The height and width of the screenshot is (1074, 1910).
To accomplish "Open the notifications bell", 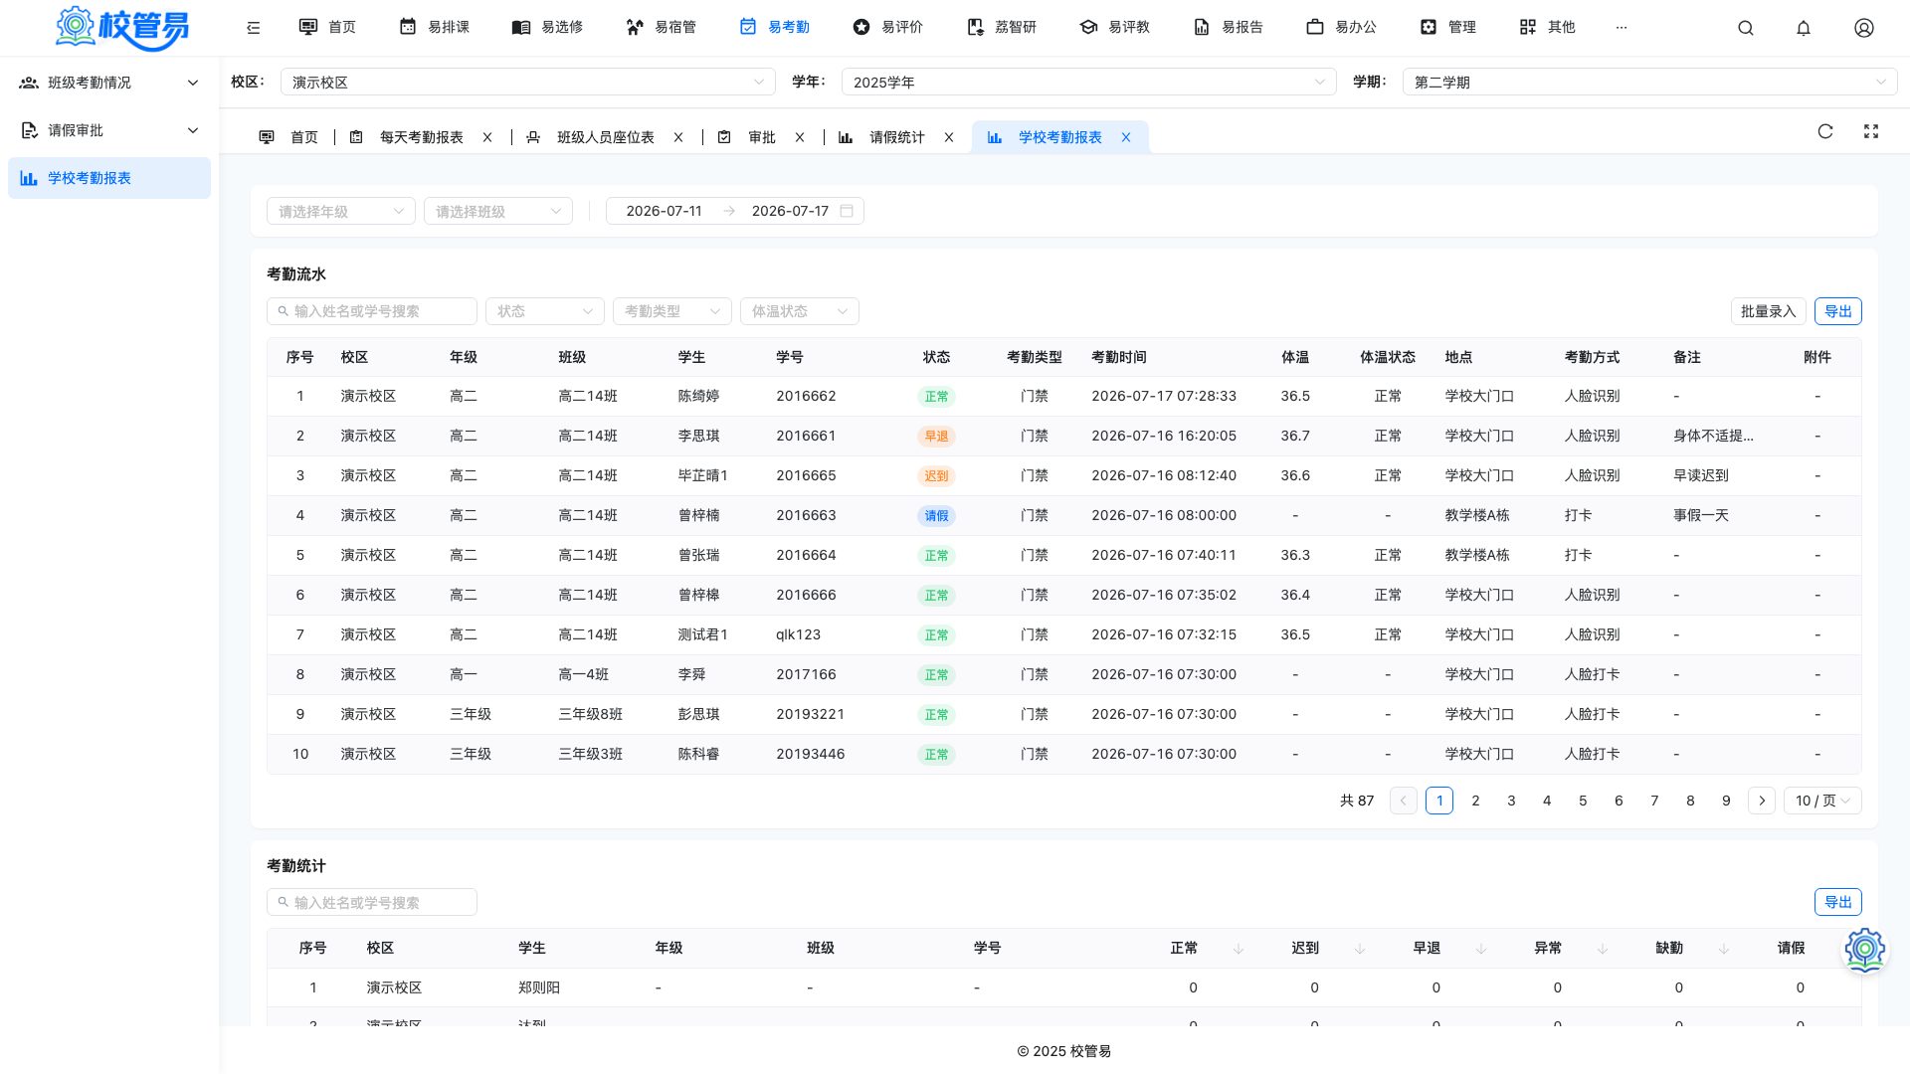I will coord(1804,28).
